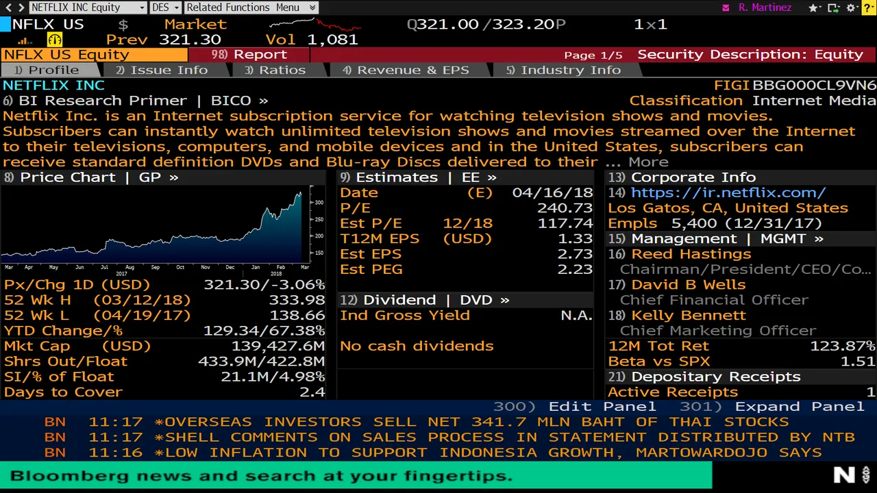
Task: Select David B Wells in management list
Action: click(688, 285)
